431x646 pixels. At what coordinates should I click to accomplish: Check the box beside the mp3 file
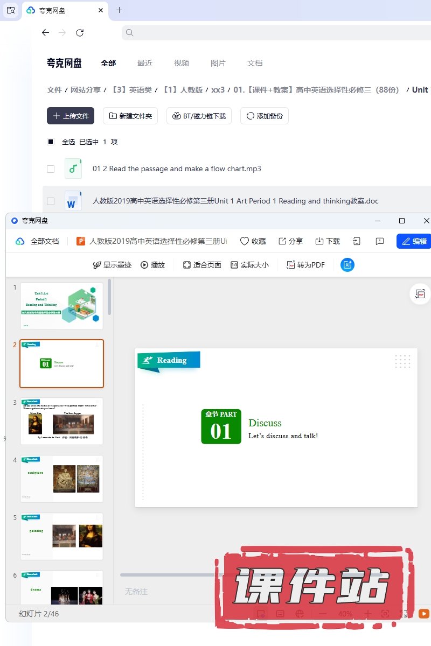click(x=51, y=169)
